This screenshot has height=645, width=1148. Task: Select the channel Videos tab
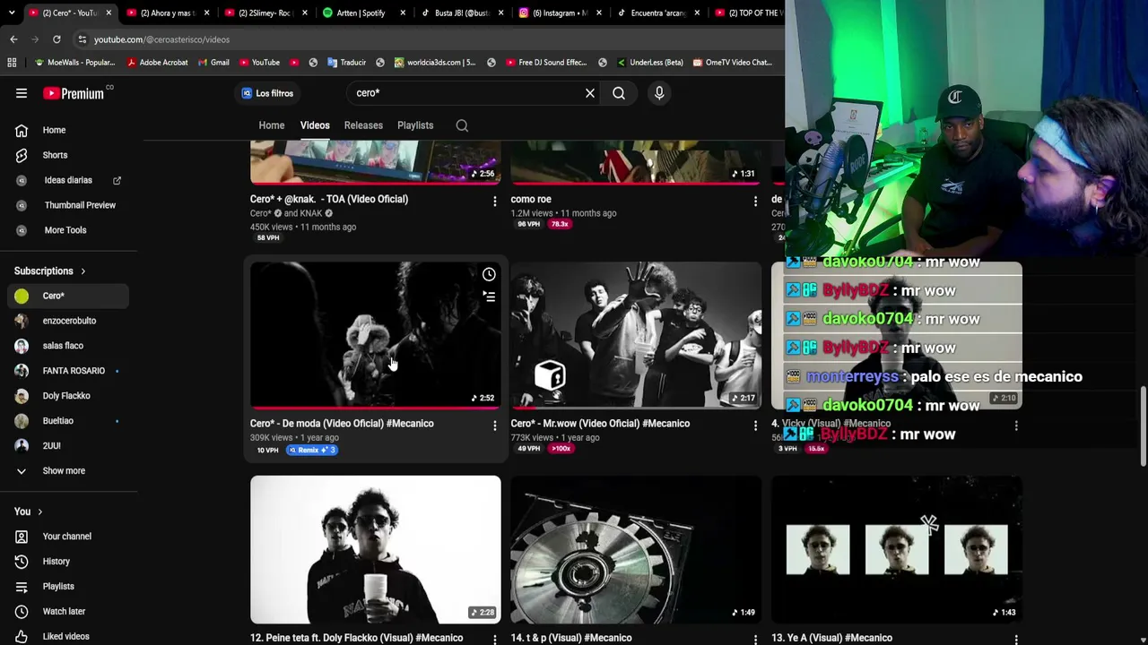(x=315, y=125)
